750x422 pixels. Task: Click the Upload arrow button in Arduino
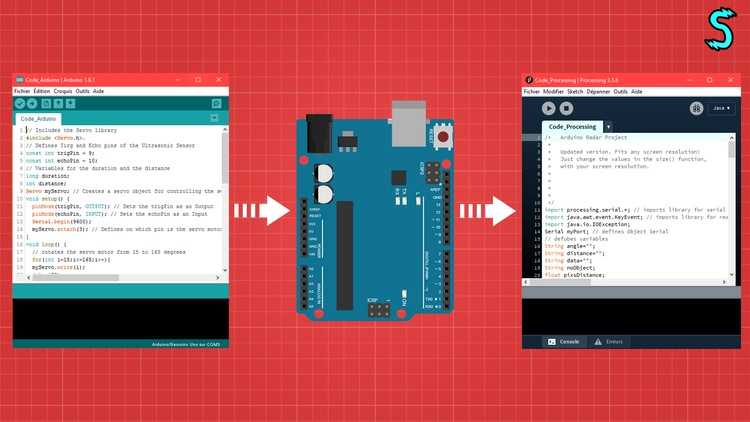32,104
